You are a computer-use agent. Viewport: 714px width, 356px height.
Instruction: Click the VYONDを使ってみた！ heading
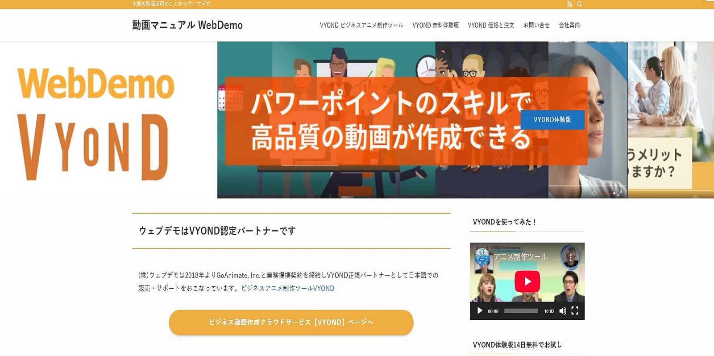click(504, 222)
